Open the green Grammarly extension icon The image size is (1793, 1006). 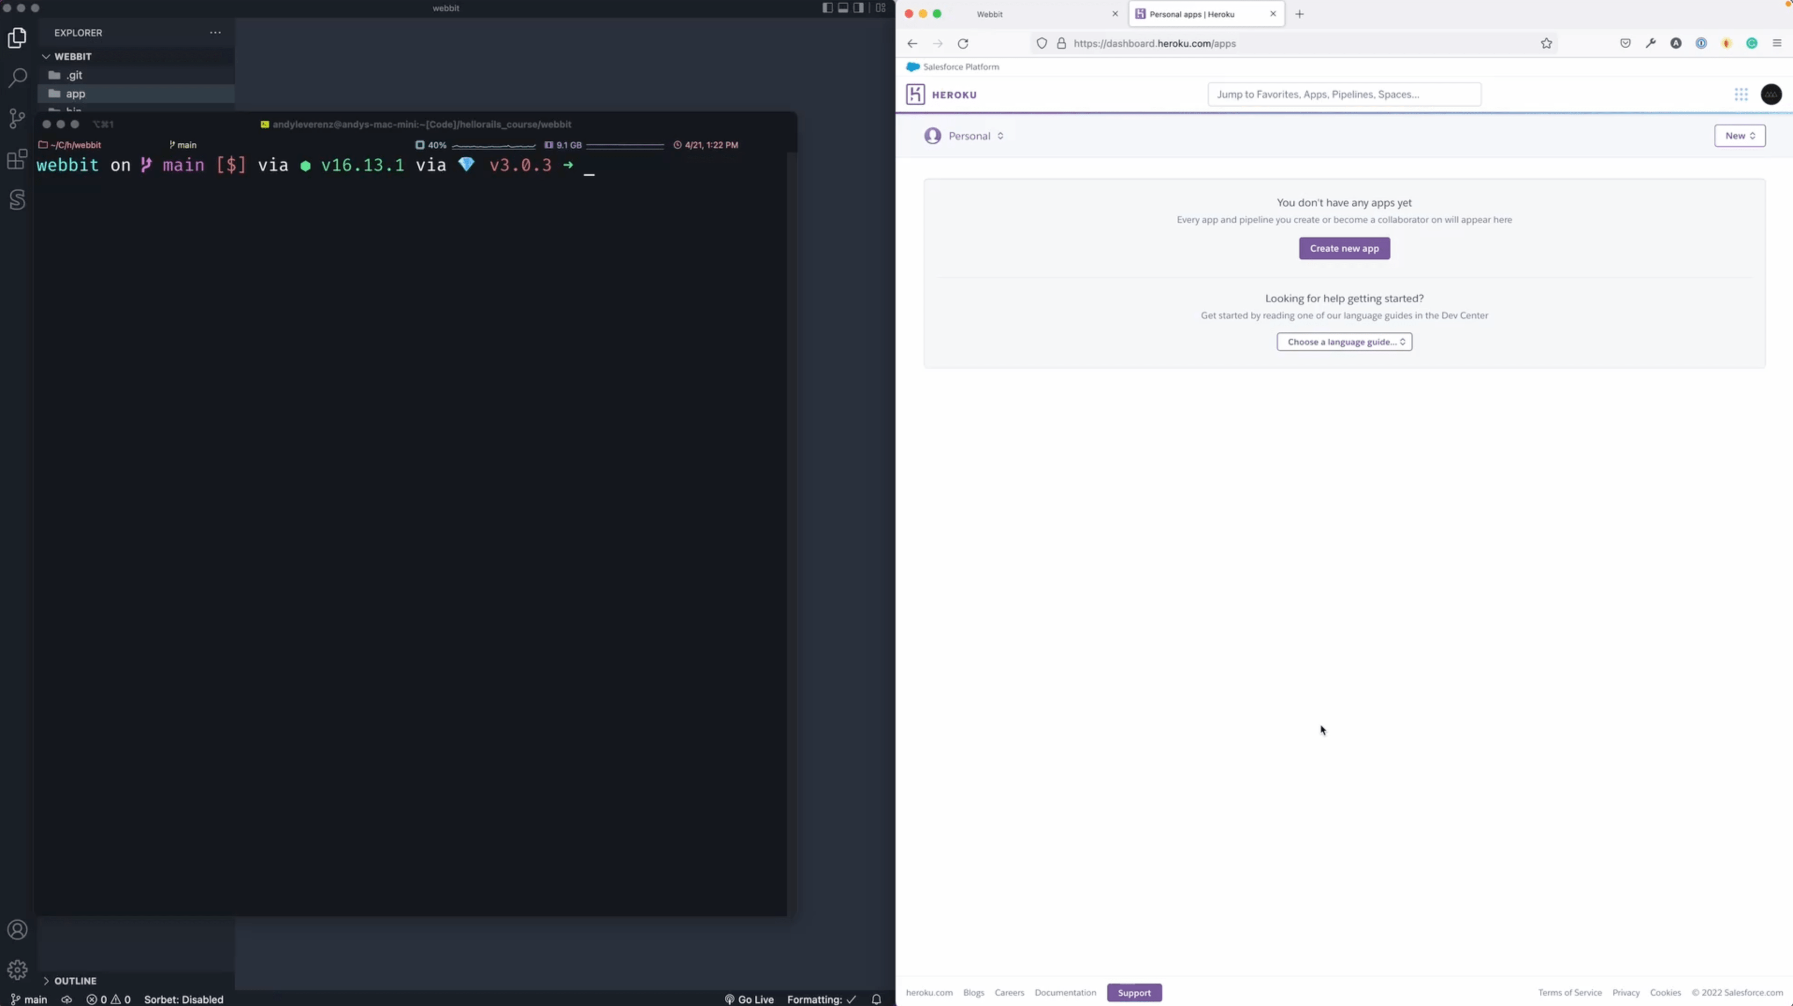click(1752, 43)
